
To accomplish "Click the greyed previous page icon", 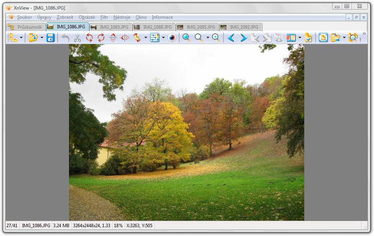I will click(x=255, y=38).
